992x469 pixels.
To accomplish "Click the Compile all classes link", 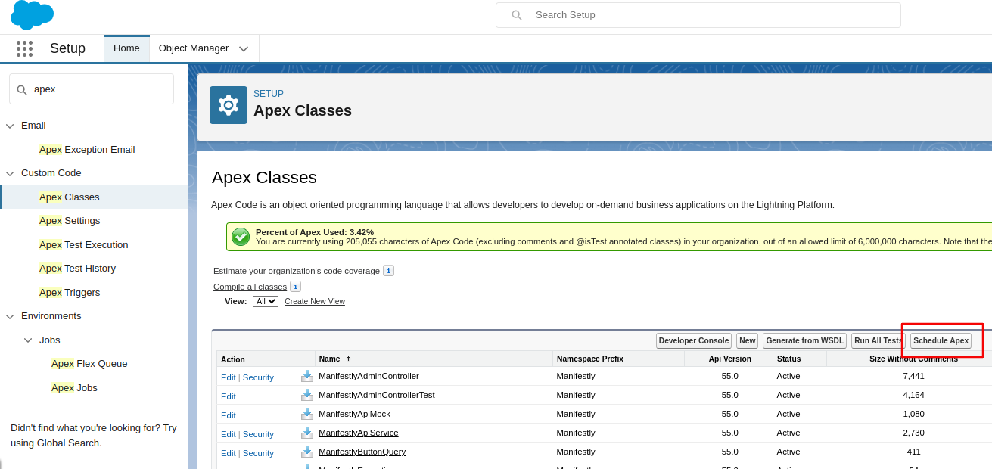I will click(250, 287).
